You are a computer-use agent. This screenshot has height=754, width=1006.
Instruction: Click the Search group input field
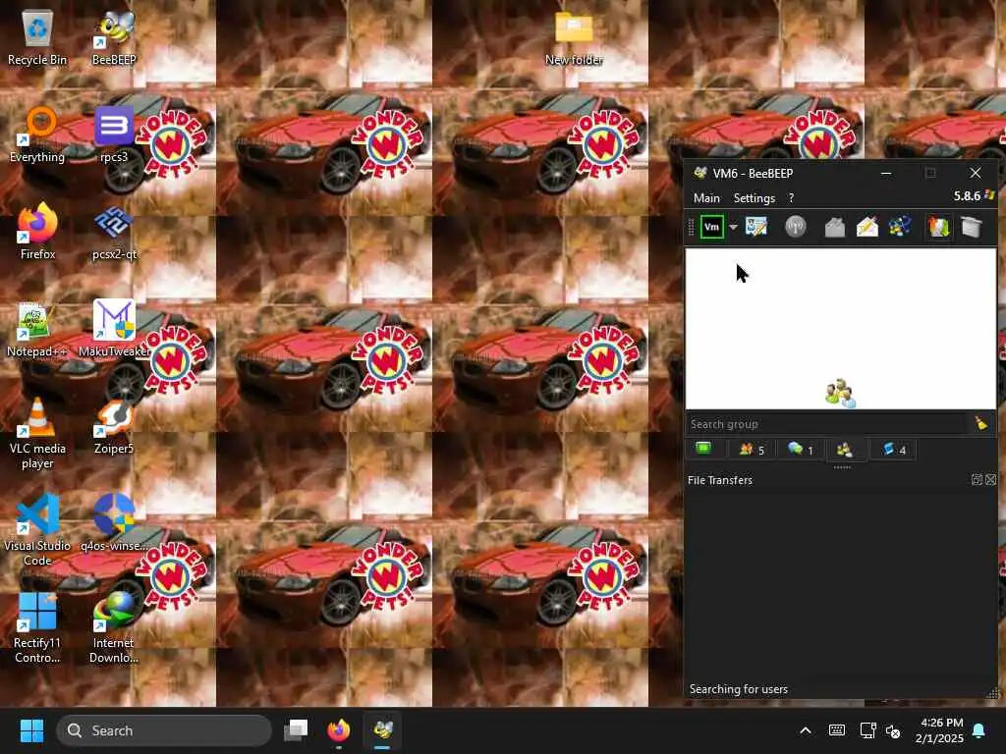[x=826, y=424]
